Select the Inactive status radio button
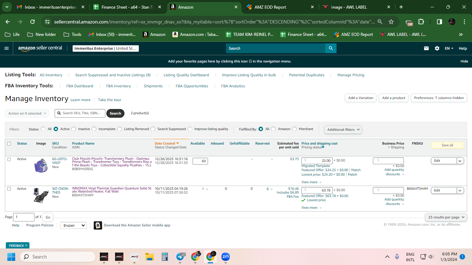 (74, 129)
